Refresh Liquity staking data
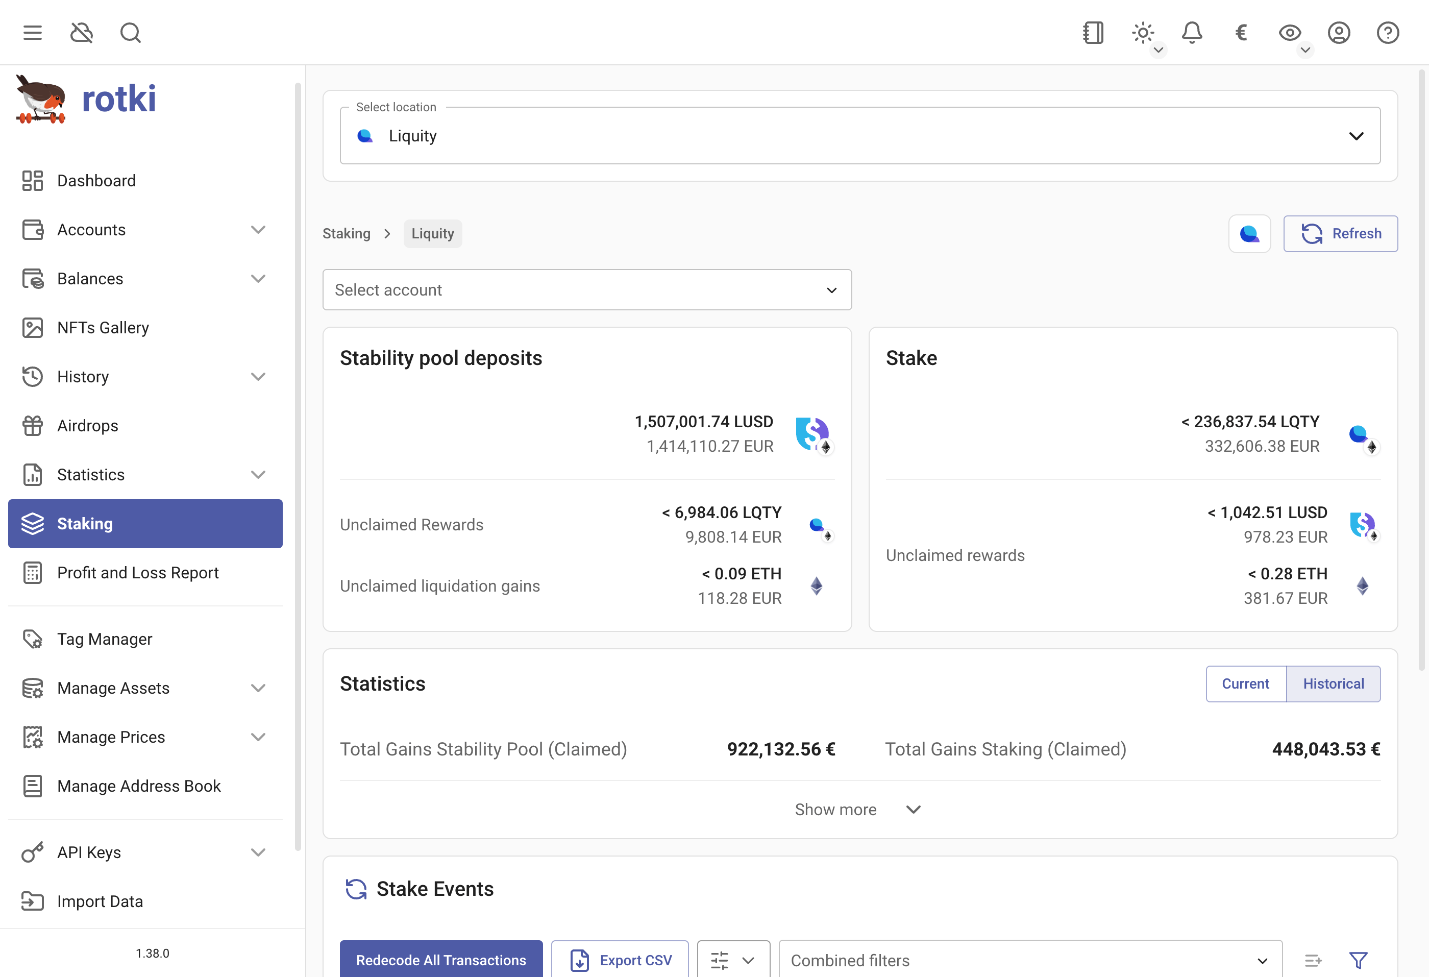The height and width of the screenshot is (977, 1429). click(1341, 234)
